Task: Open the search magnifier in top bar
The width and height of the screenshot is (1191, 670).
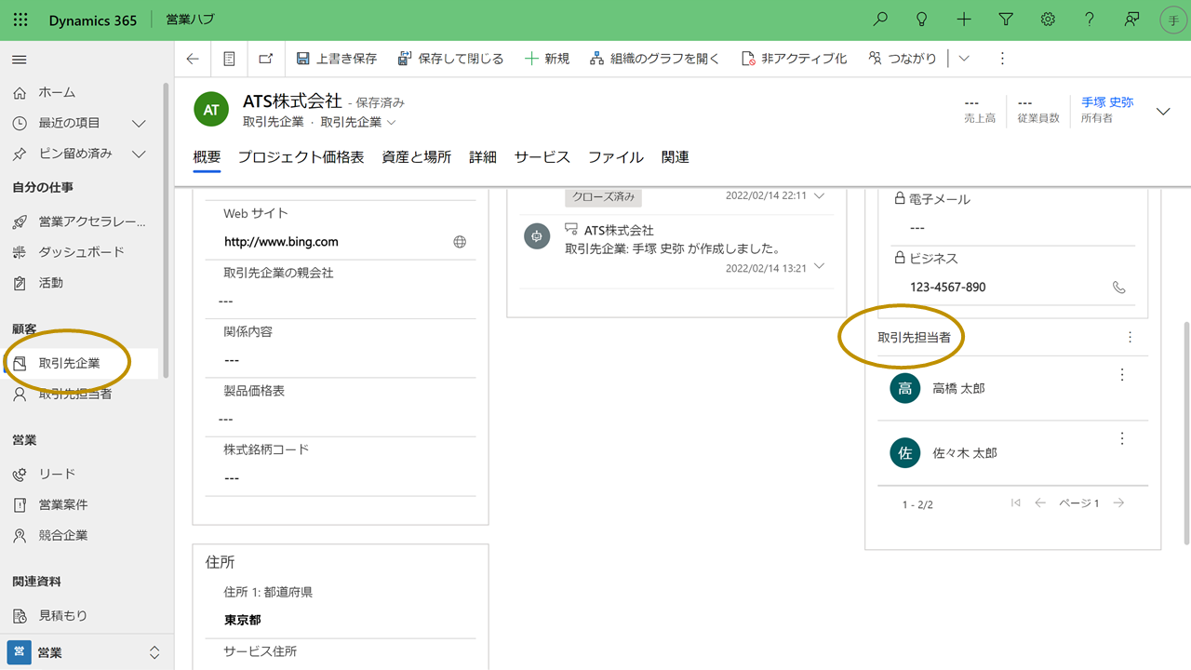Action: (880, 20)
